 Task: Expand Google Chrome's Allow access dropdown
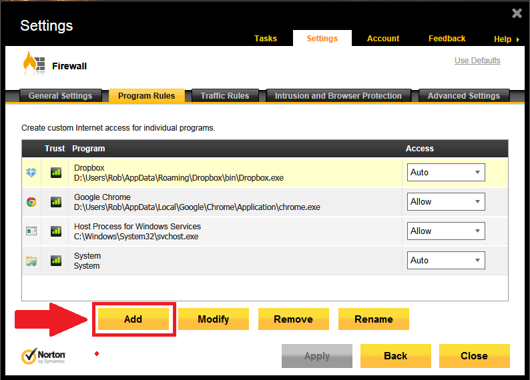pos(446,201)
